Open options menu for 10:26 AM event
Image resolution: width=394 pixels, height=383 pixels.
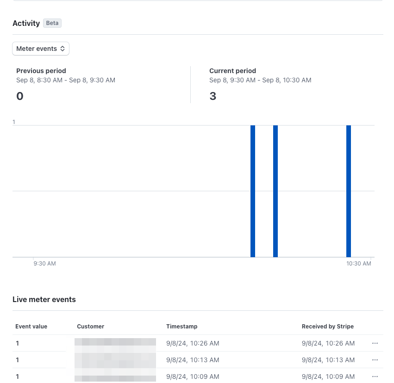click(x=375, y=343)
